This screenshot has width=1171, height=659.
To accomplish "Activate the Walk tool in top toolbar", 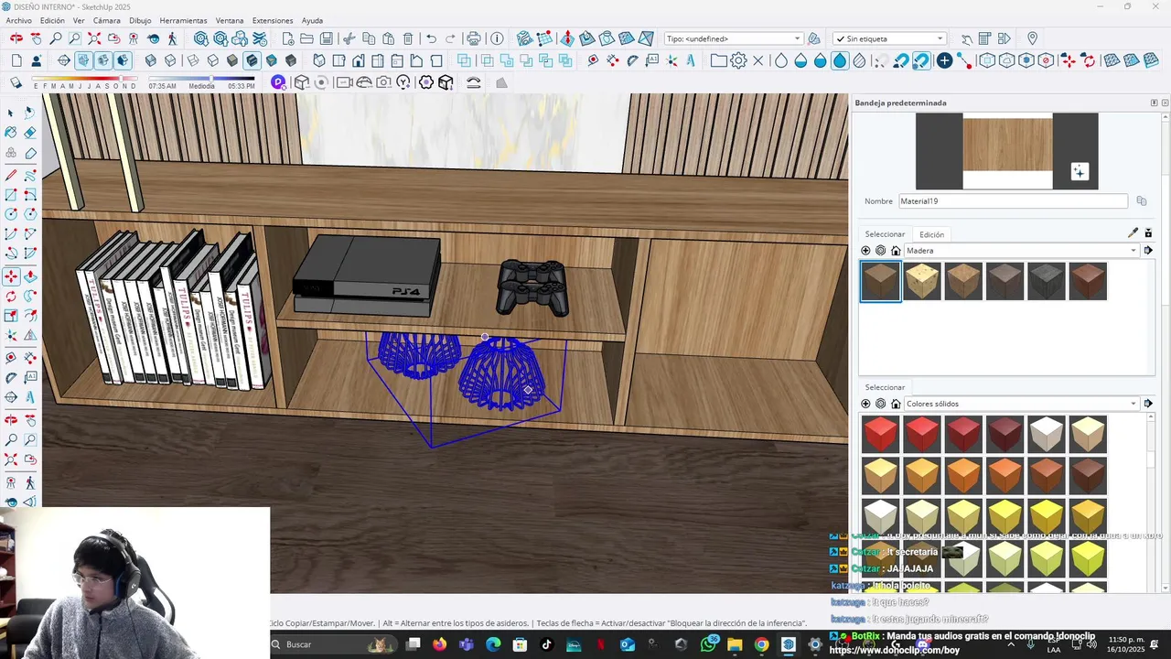I will tap(172, 38).
